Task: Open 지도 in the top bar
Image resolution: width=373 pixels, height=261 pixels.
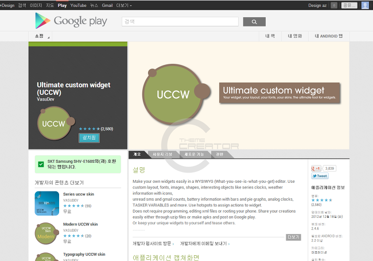Action: (x=50, y=5)
